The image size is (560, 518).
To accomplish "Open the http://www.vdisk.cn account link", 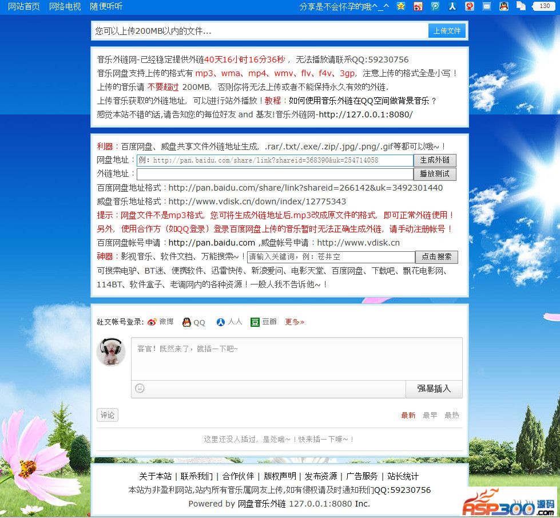I will pyautogui.click(x=358, y=243).
